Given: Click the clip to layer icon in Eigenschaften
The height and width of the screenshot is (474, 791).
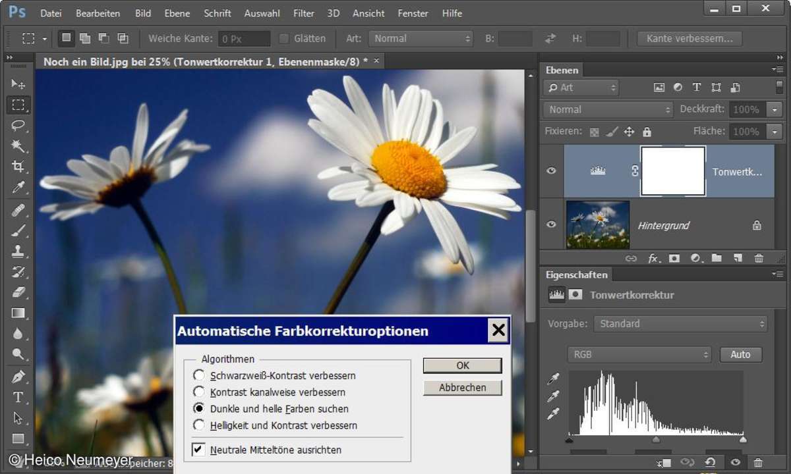Looking at the screenshot, I should point(664,463).
